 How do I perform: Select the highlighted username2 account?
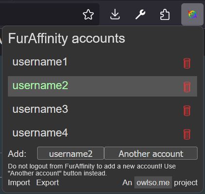tap(102, 86)
